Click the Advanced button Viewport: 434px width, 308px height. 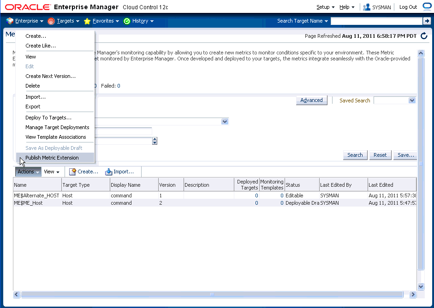point(311,100)
